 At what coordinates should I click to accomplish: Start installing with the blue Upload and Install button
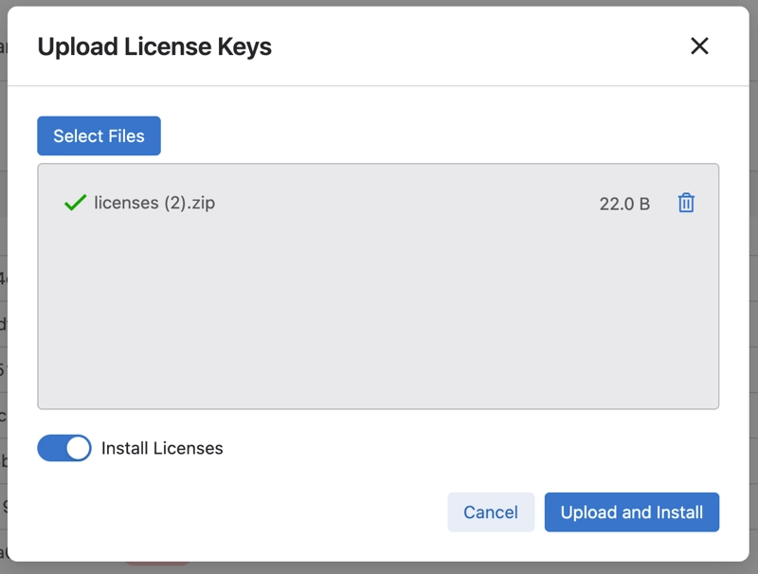(631, 512)
